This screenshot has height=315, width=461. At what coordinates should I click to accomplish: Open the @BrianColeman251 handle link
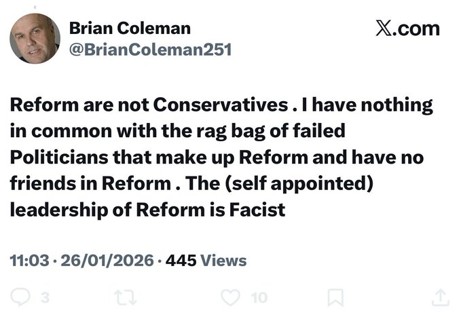pos(151,50)
